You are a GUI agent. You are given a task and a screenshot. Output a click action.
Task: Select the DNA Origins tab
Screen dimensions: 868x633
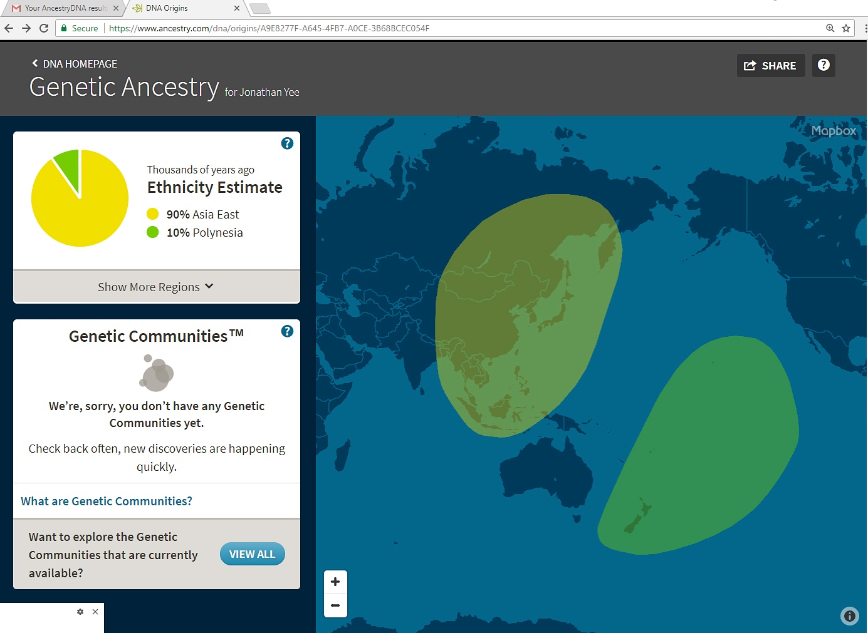[x=186, y=8]
